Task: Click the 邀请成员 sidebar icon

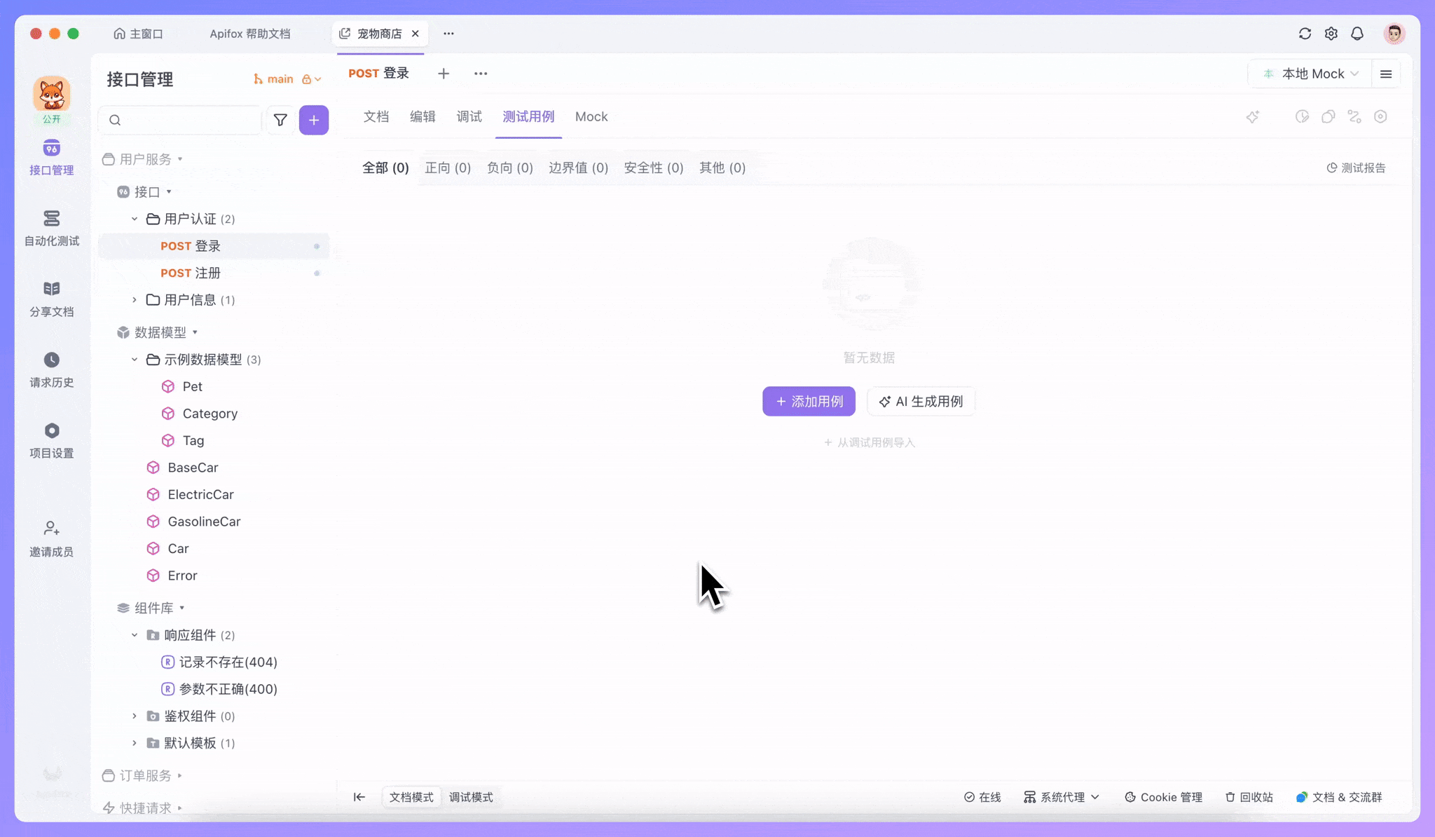Action: coord(51,537)
